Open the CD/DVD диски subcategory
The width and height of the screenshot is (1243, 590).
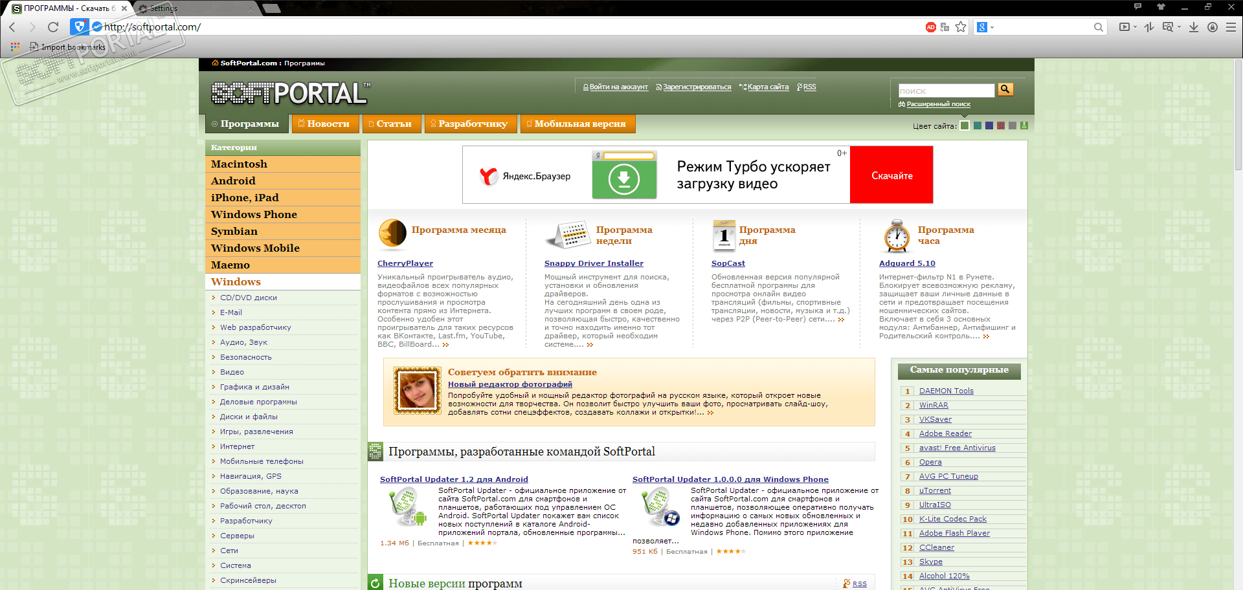pyautogui.click(x=249, y=298)
